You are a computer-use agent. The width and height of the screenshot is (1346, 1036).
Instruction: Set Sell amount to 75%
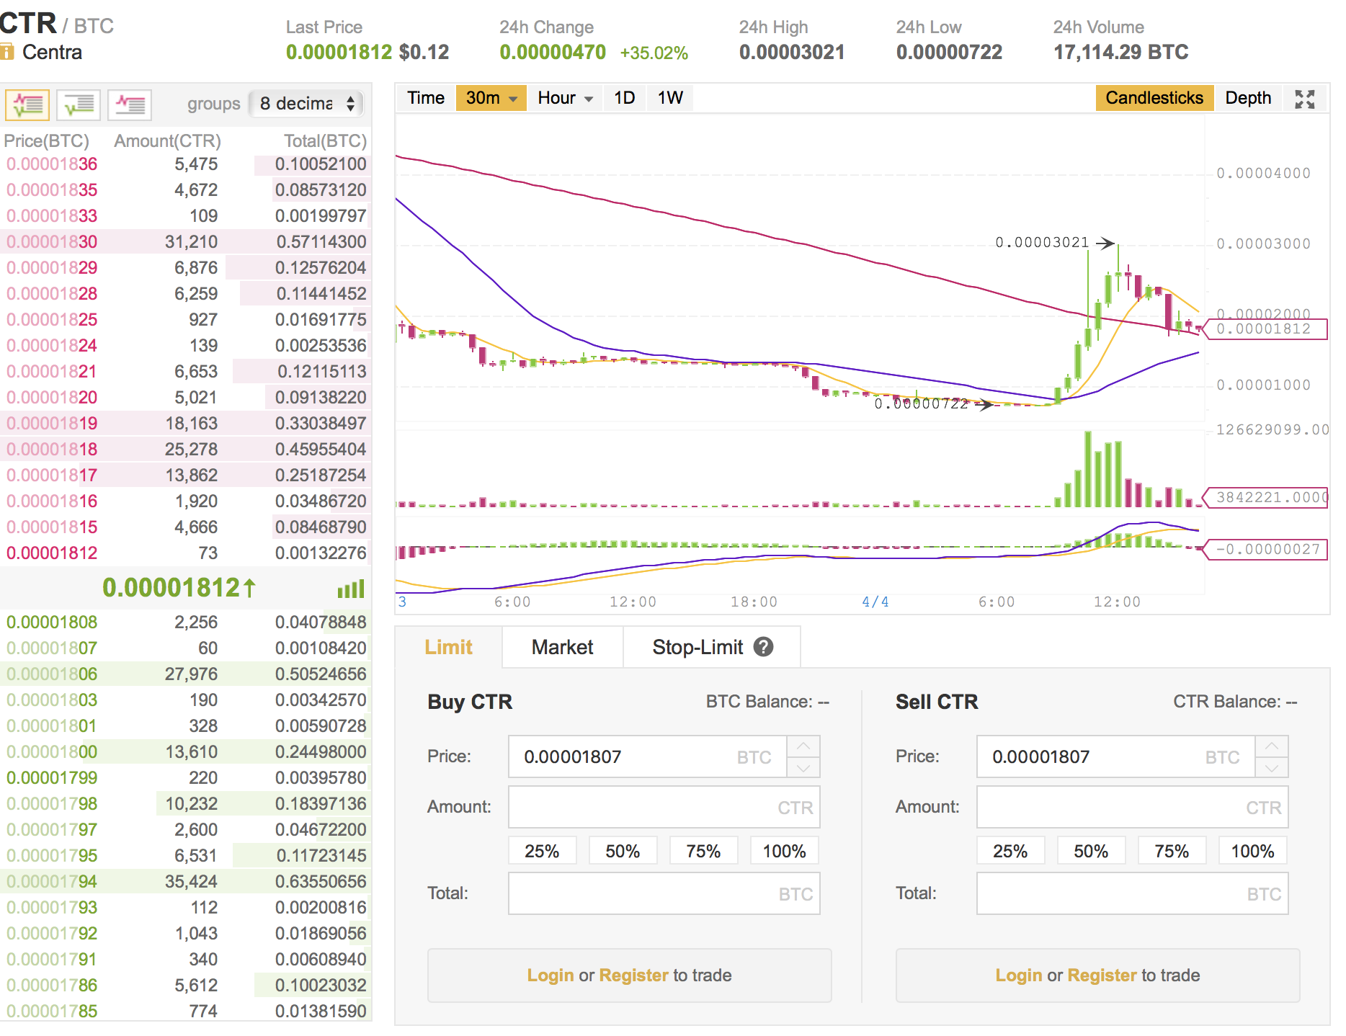pos(1172,851)
